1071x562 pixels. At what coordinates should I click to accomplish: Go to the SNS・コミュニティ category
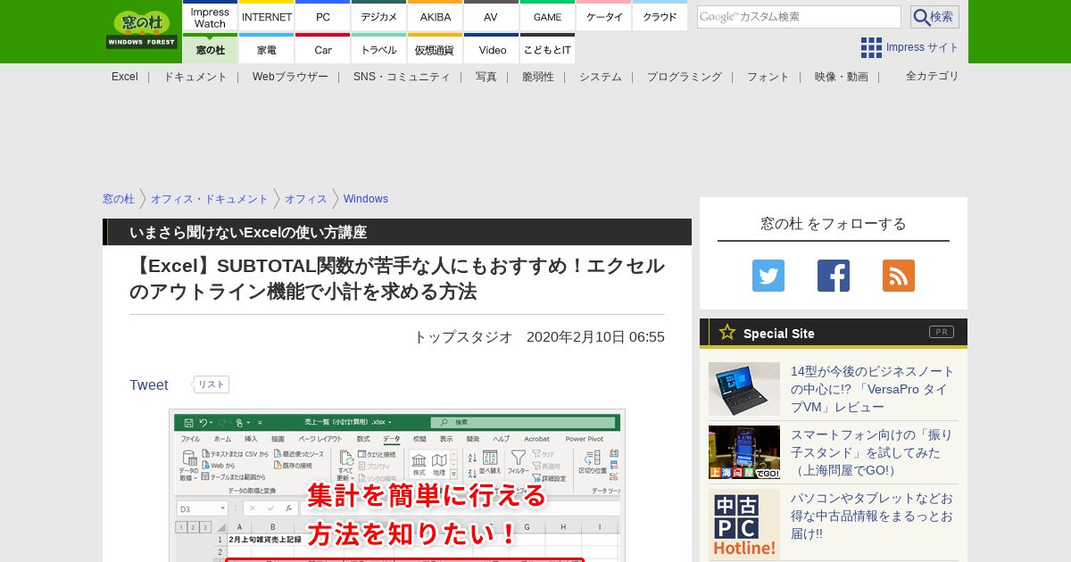click(402, 77)
